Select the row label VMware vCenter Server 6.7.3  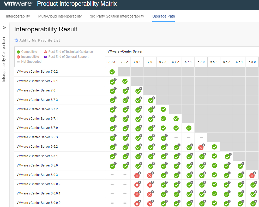37,100
